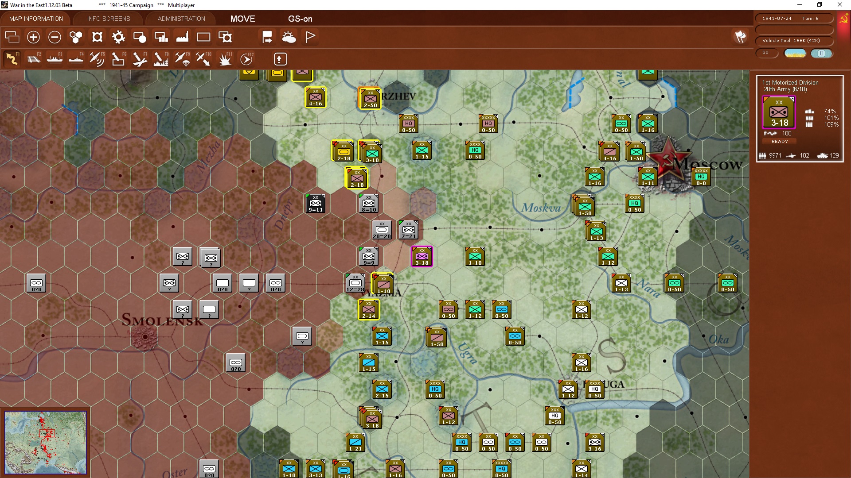Toggle fort levels display icon
Image resolution: width=851 pixels, height=478 pixels.
point(97,37)
